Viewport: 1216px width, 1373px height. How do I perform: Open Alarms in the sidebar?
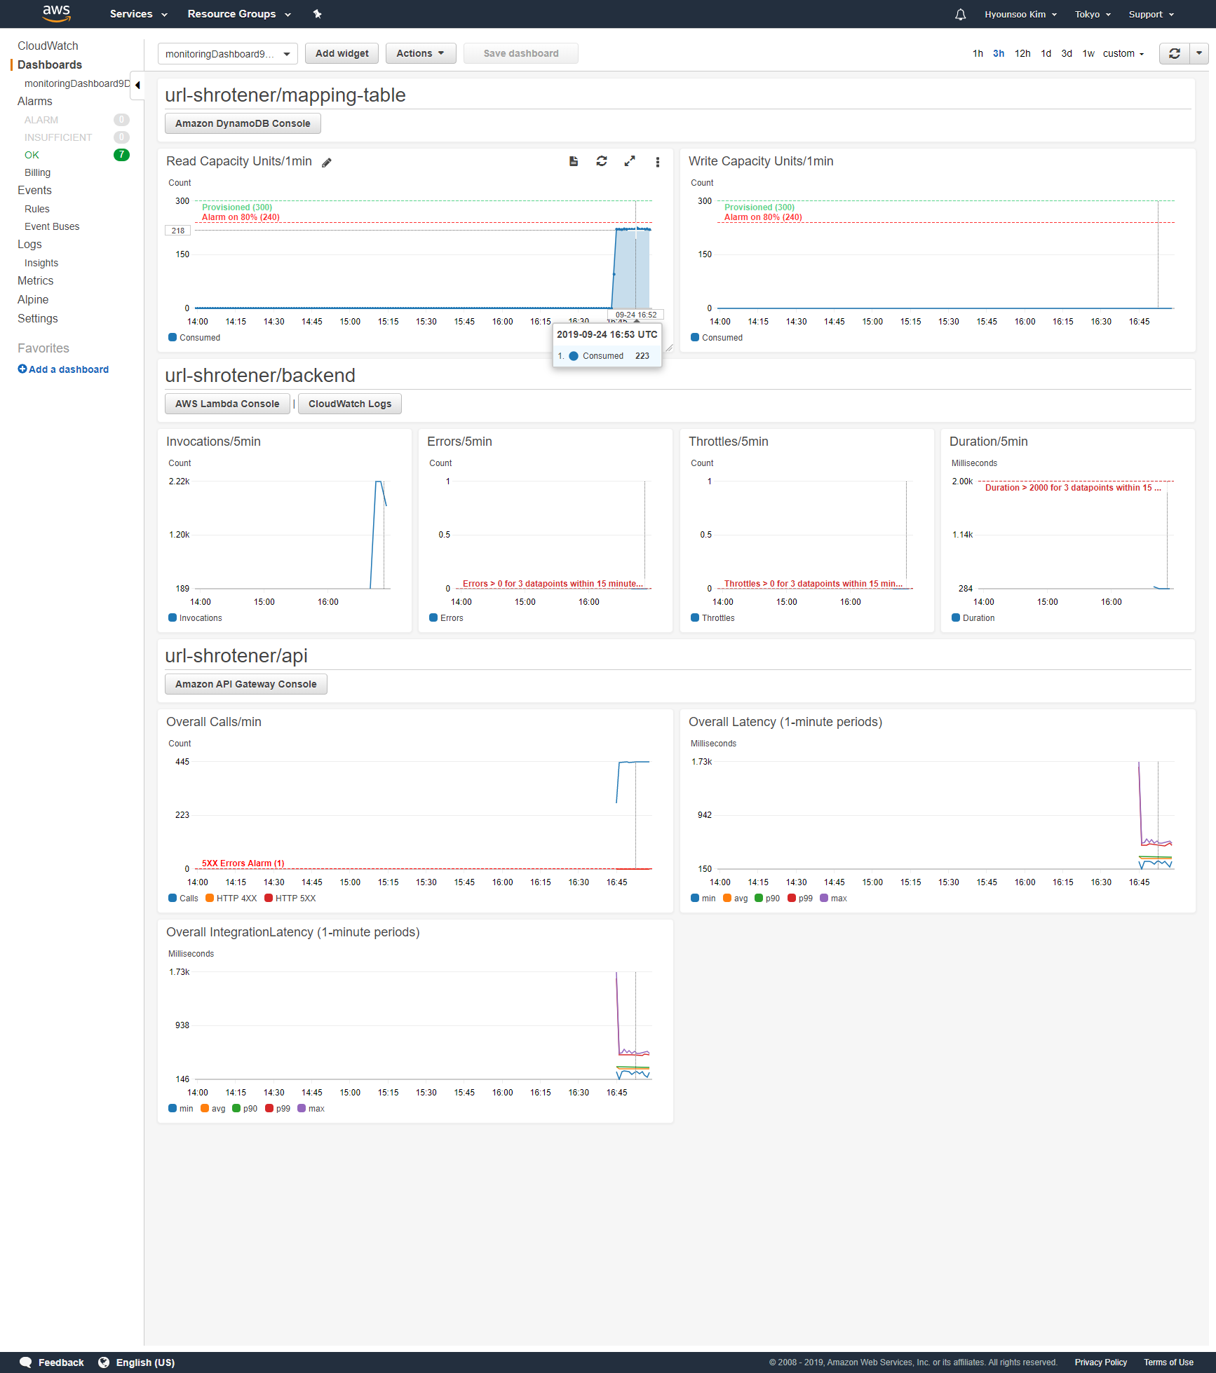[35, 101]
